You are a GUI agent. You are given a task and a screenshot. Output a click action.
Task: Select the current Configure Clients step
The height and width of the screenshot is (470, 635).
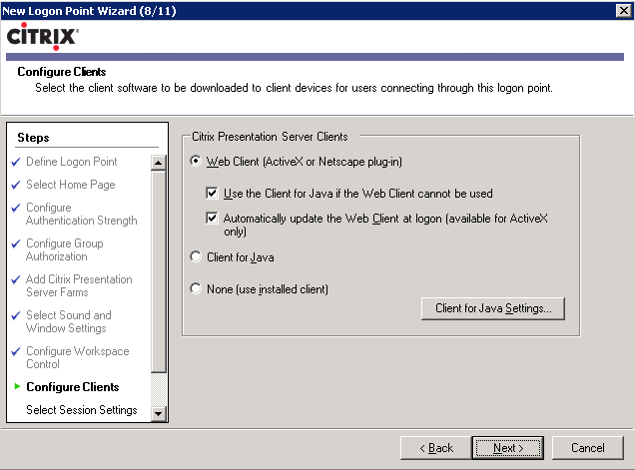pos(73,387)
